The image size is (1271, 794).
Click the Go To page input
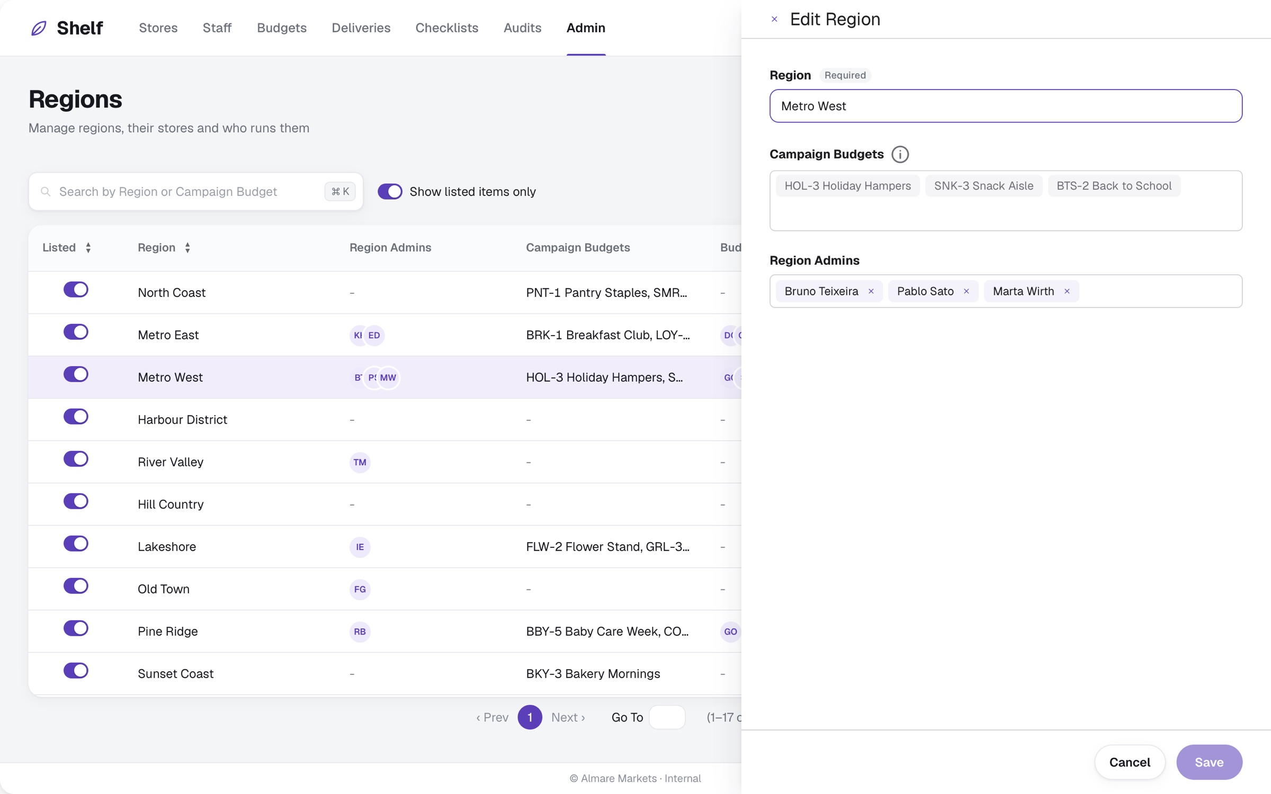pos(667,717)
